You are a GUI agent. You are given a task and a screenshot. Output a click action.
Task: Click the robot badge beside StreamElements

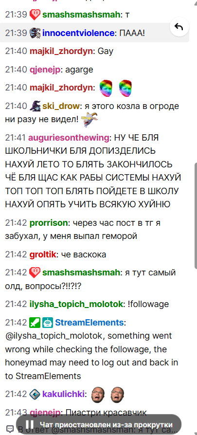pyautogui.click(x=48, y=323)
